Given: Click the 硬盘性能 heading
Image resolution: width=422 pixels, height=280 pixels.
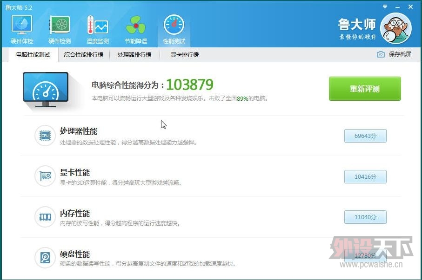Looking at the screenshot, I should pos(75,254).
